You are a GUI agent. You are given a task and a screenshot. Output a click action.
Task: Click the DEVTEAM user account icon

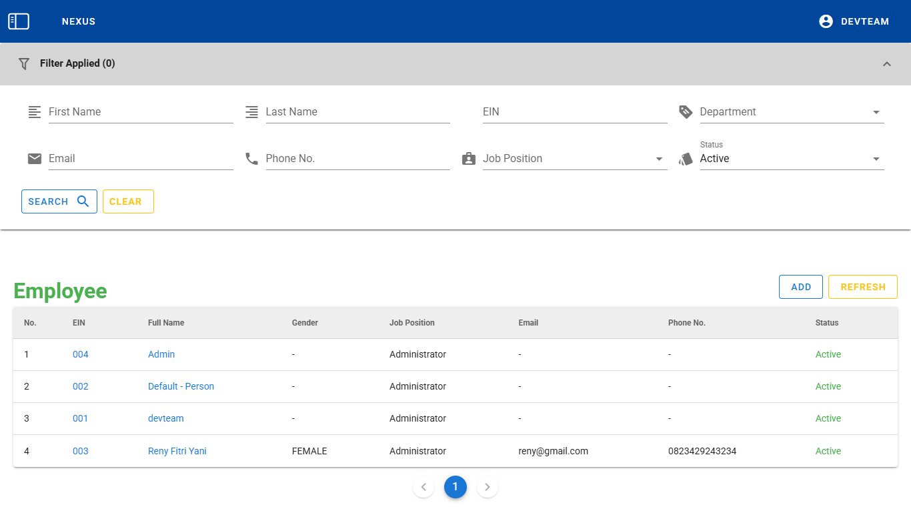click(x=826, y=21)
